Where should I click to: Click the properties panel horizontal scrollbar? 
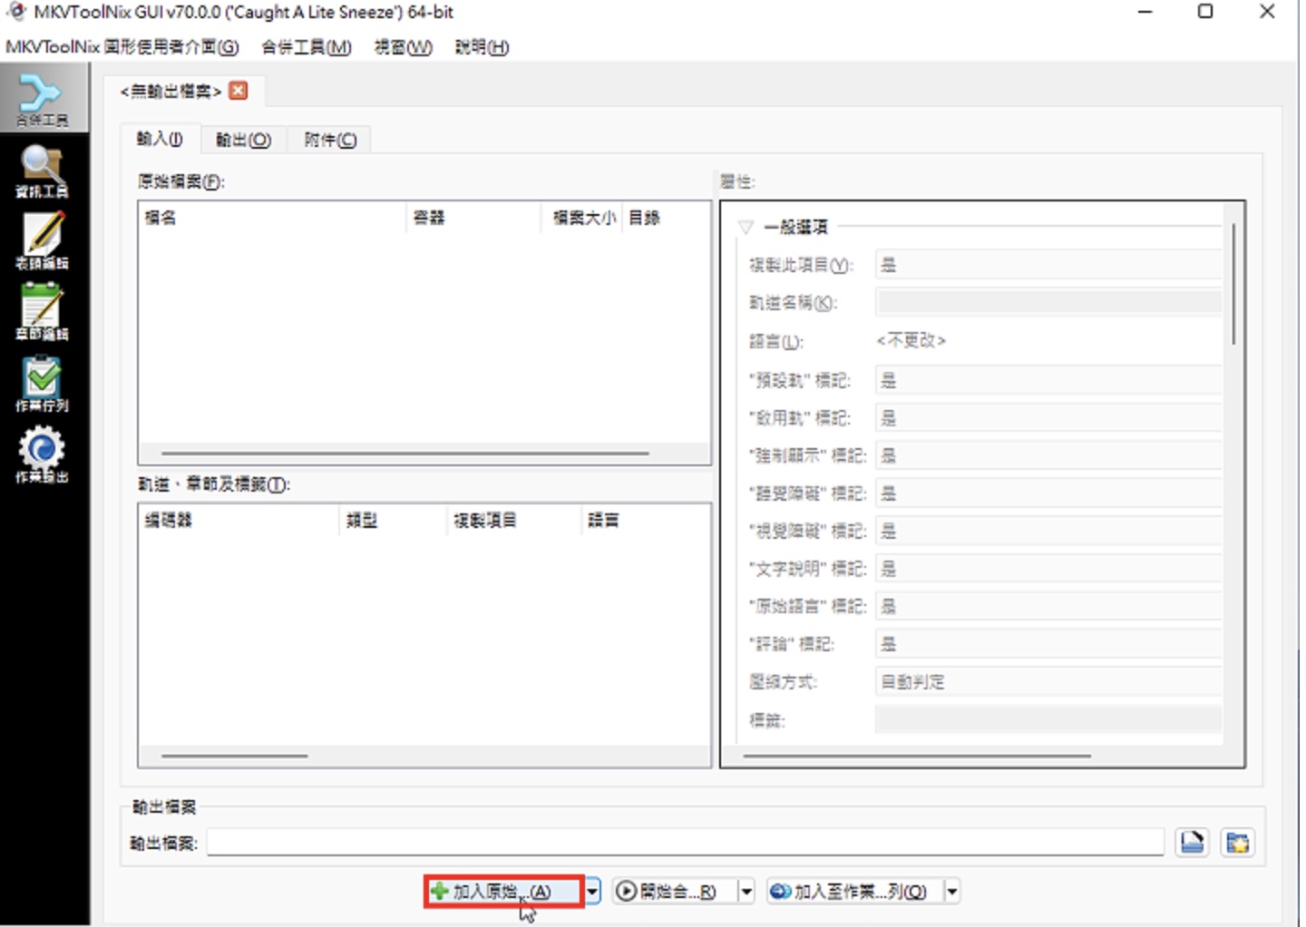[x=917, y=755]
